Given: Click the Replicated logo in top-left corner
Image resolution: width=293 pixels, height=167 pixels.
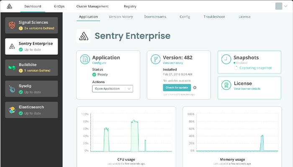Looking at the screenshot, I should pyautogui.click(x=8, y=6).
